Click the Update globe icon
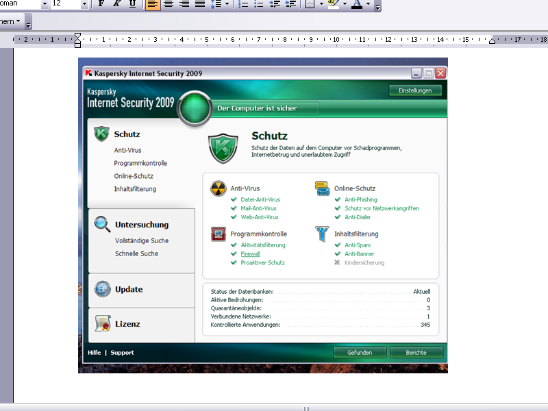Image resolution: width=548 pixels, height=411 pixels. [x=103, y=289]
